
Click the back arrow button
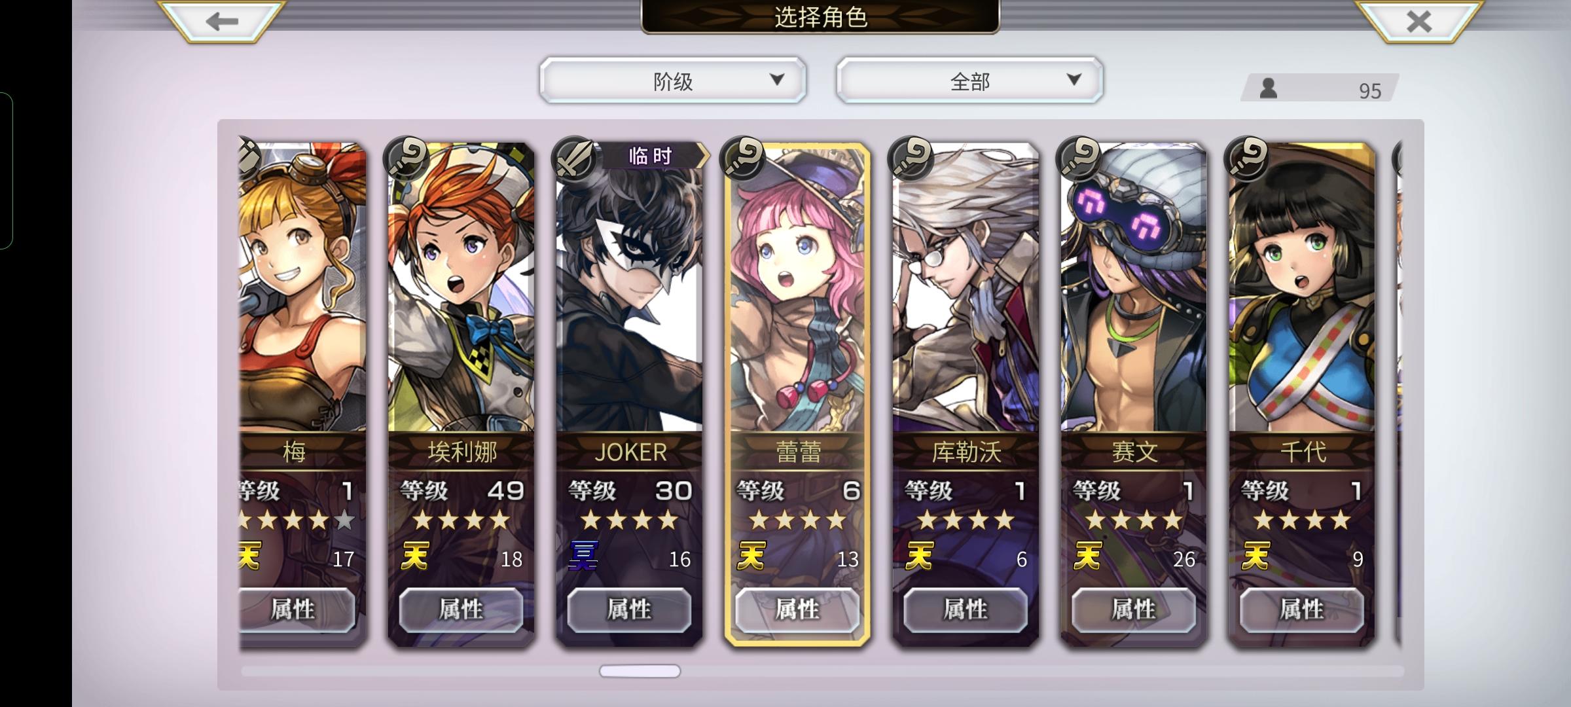221,21
